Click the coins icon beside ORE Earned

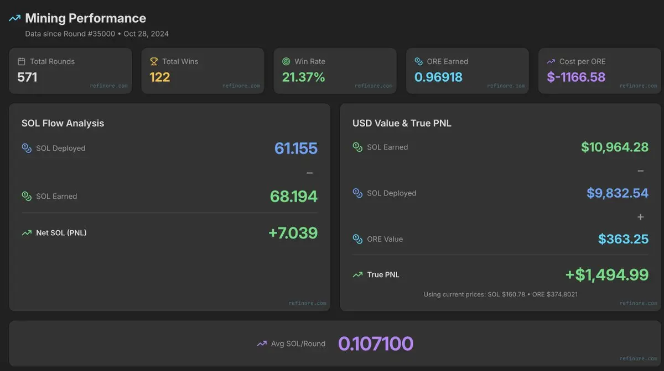[x=419, y=61]
